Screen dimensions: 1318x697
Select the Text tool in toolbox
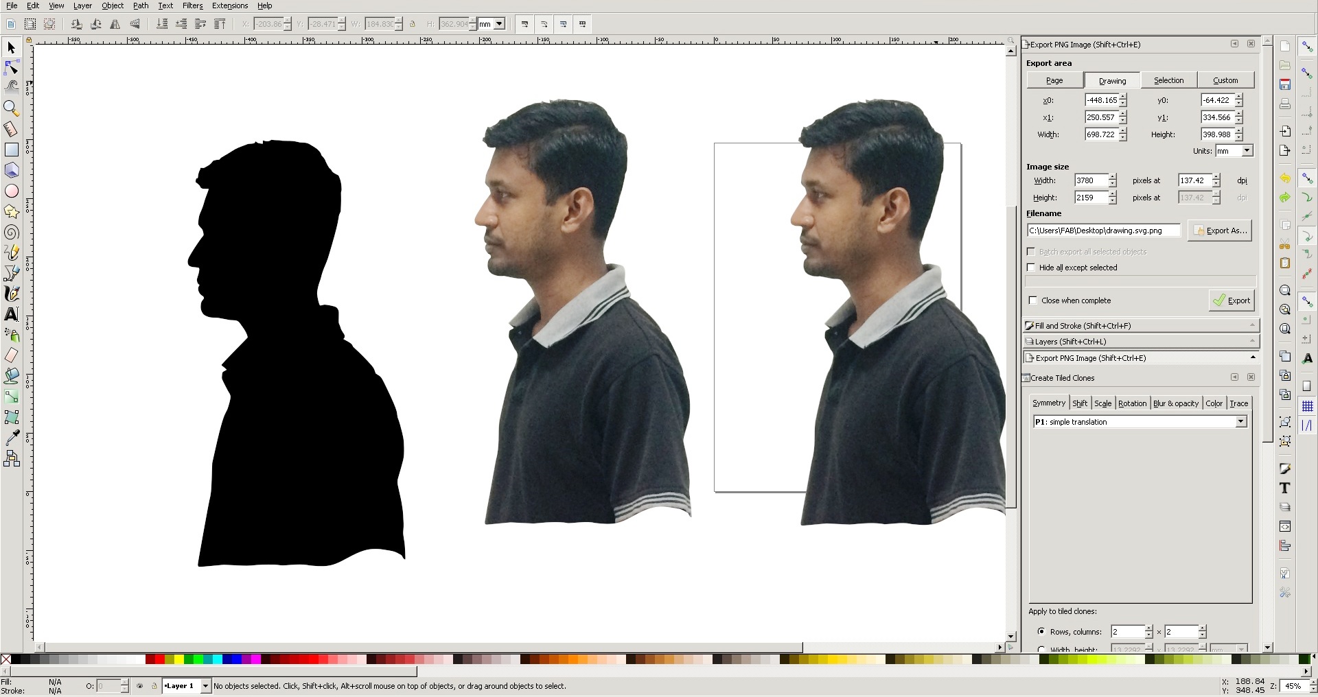coord(11,314)
